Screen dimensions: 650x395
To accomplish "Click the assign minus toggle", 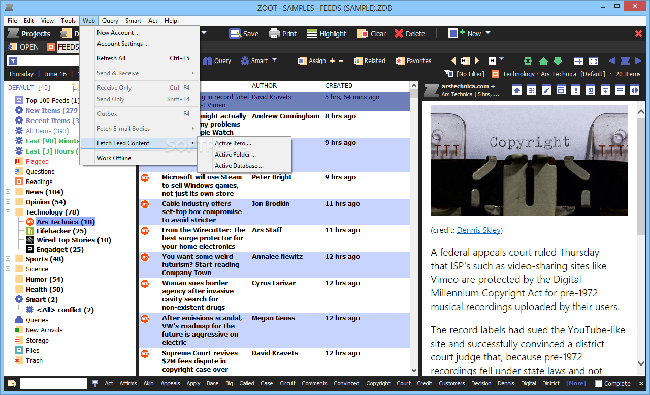I will pos(341,60).
